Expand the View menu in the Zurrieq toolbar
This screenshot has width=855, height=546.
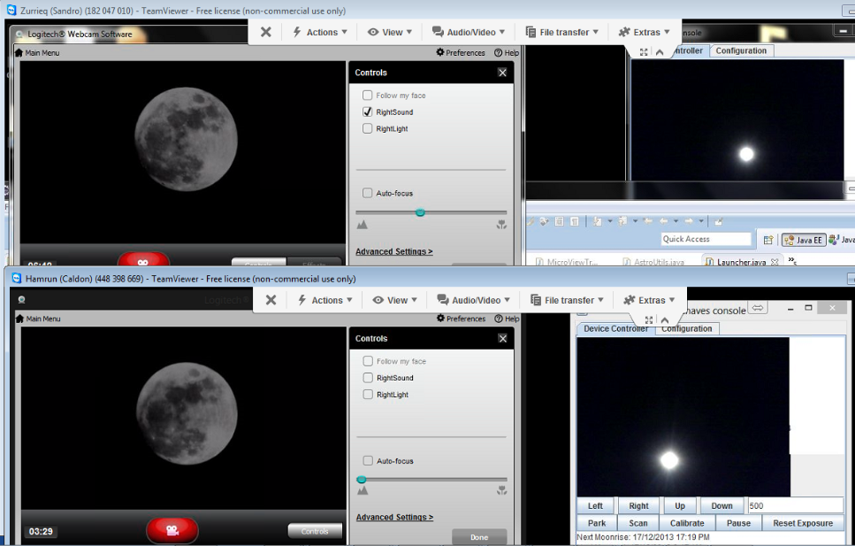pyautogui.click(x=390, y=32)
